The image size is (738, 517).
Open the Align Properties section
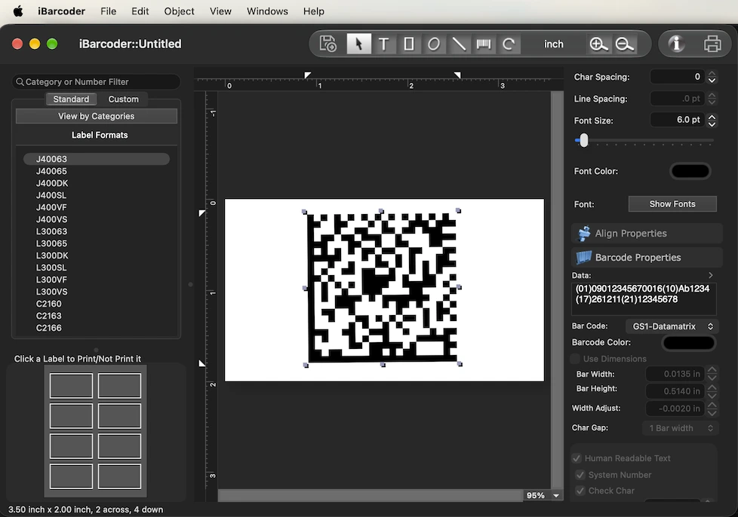(647, 233)
